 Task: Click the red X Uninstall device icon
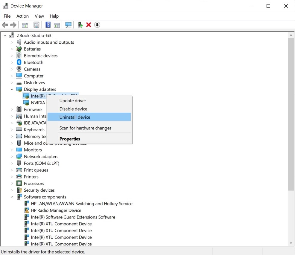(x=89, y=25)
